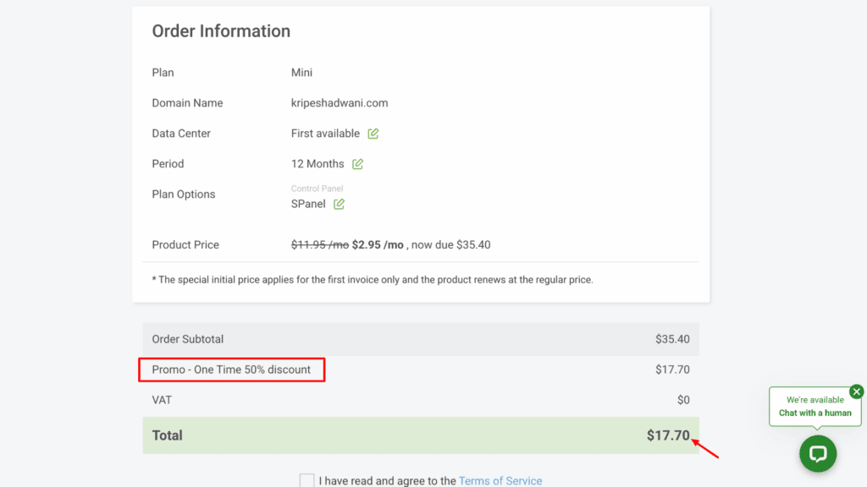Click the Mini plan value
Screen dimensions: 867x487
[x=301, y=73]
